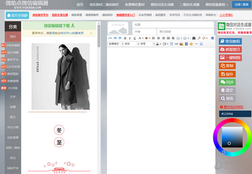Dismiss the 更多样式 notice with X
This screenshot has width=252, height=174.
91,34
